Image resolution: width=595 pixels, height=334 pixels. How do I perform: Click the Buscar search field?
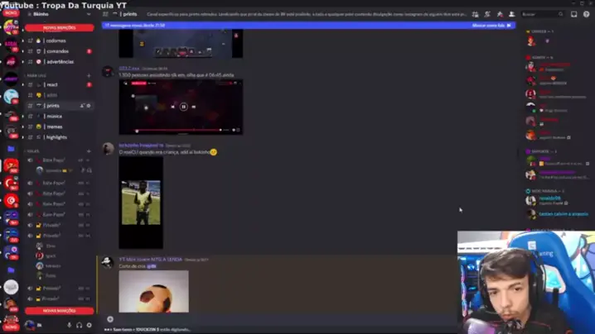point(539,14)
